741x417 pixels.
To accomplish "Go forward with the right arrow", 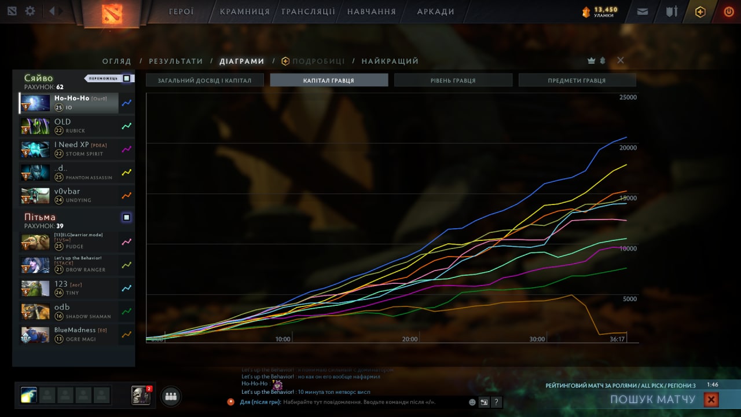I will 61,11.
